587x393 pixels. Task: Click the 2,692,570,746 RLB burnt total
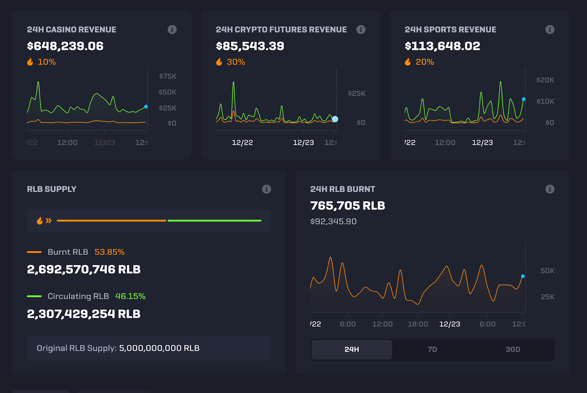[84, 269]
